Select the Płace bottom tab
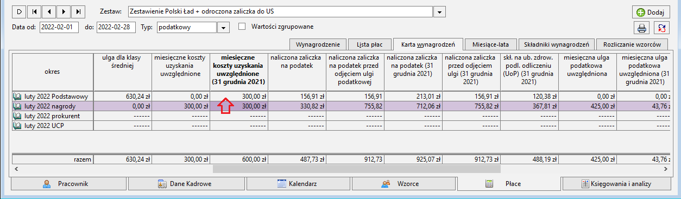Screen dimensions: 681x199 [509, 183]
